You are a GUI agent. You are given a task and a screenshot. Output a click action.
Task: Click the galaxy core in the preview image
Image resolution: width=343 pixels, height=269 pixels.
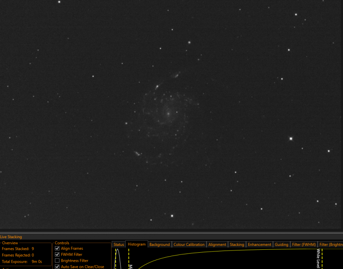click(x=168, y=114)
